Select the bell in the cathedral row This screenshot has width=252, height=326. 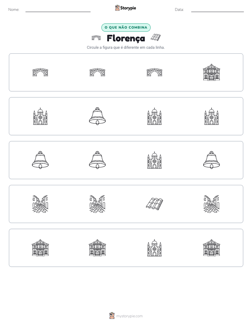(97, 116)
